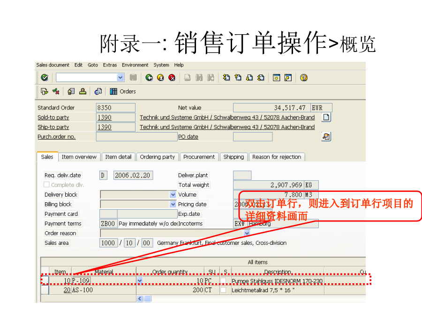422x316 pixels.
Task: Open the Delivery block dropdown
Action: 173,195
